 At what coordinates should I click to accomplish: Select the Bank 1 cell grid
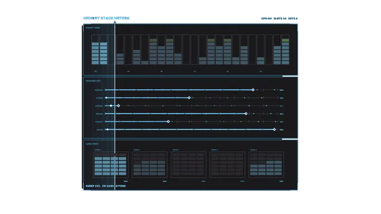(x=111, y=165)
